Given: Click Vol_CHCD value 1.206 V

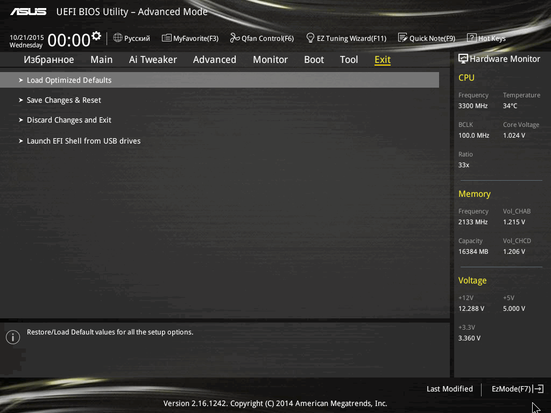Looking at the screenshot, I should tap(514, 252).
